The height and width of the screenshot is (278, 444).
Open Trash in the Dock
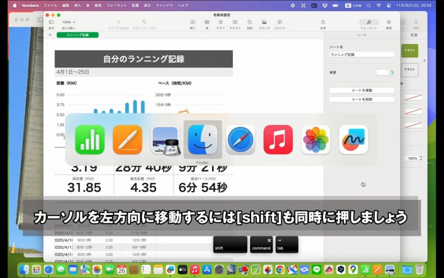coord(419,269)
